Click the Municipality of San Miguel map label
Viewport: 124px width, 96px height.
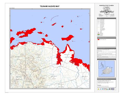(x=61, y=86)
